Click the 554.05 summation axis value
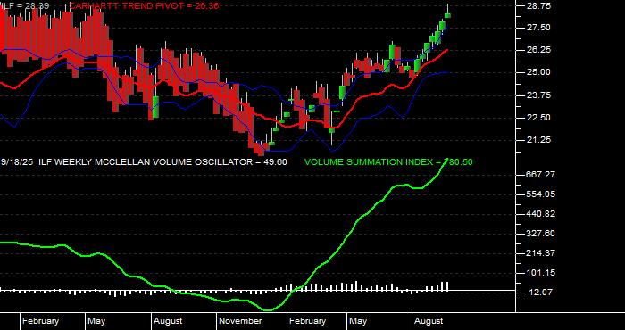This screenshot has width=625, height=330. (539, 194)
